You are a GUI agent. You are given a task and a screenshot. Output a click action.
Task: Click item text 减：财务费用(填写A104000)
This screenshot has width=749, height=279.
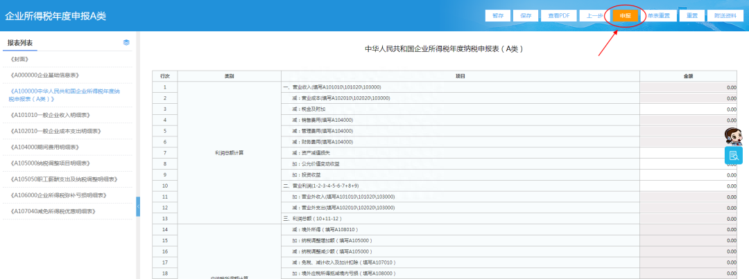click(322, 142)
